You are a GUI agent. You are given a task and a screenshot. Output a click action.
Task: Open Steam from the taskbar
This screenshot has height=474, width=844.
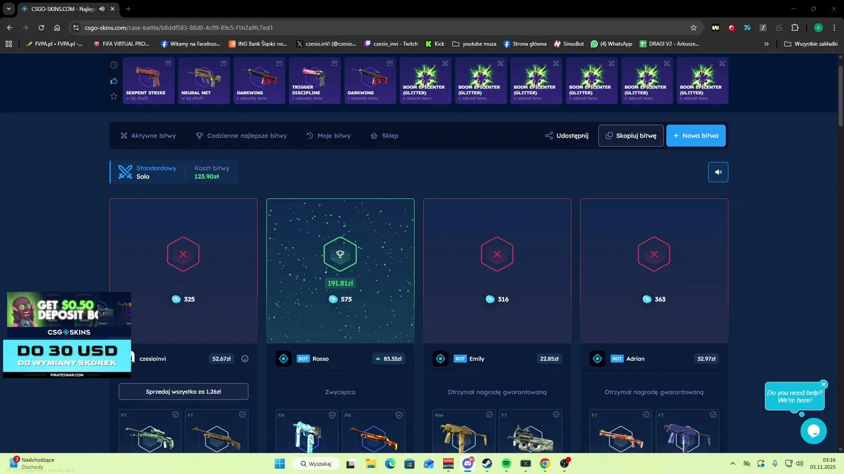coord(487,463)
